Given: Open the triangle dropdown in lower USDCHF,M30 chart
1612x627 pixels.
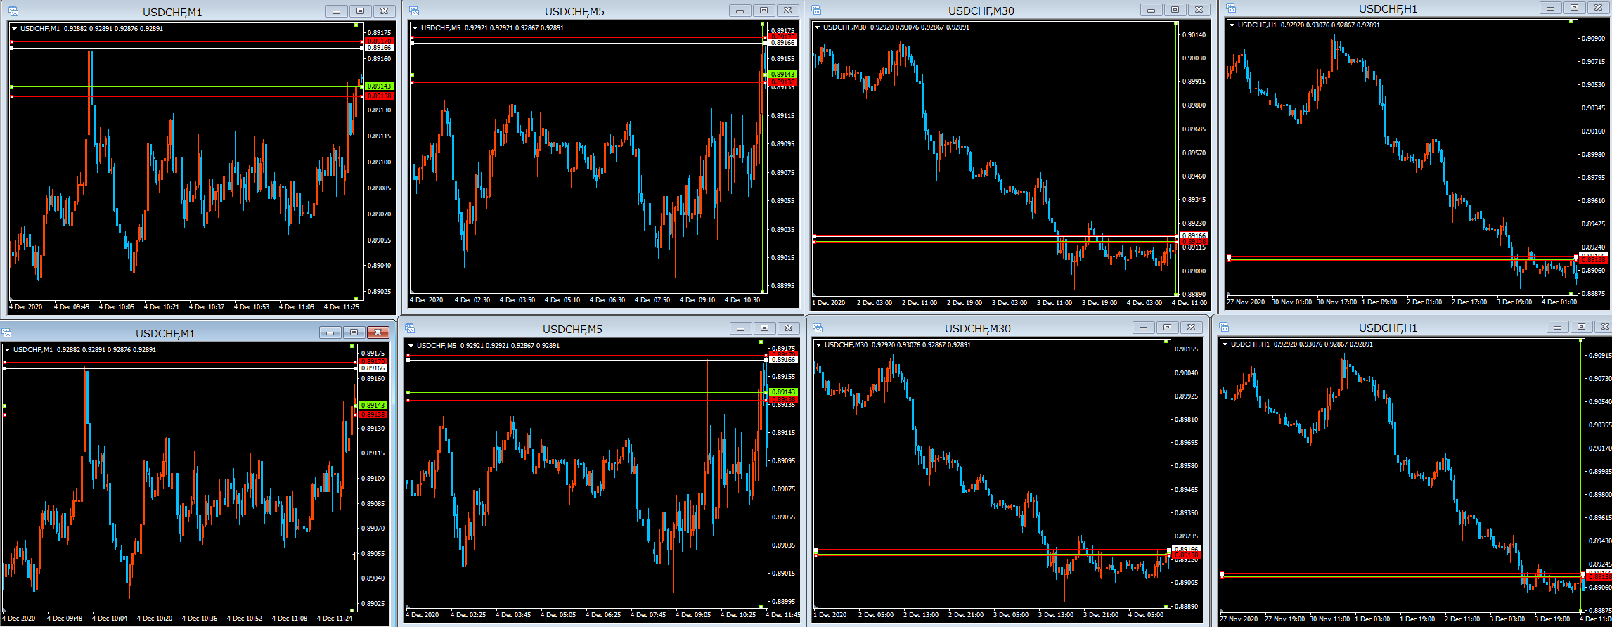Looking at the screenshot, I should pyautogui.click(x=818, y=345).
